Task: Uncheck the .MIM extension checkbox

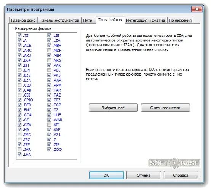Action: point(49,55)
